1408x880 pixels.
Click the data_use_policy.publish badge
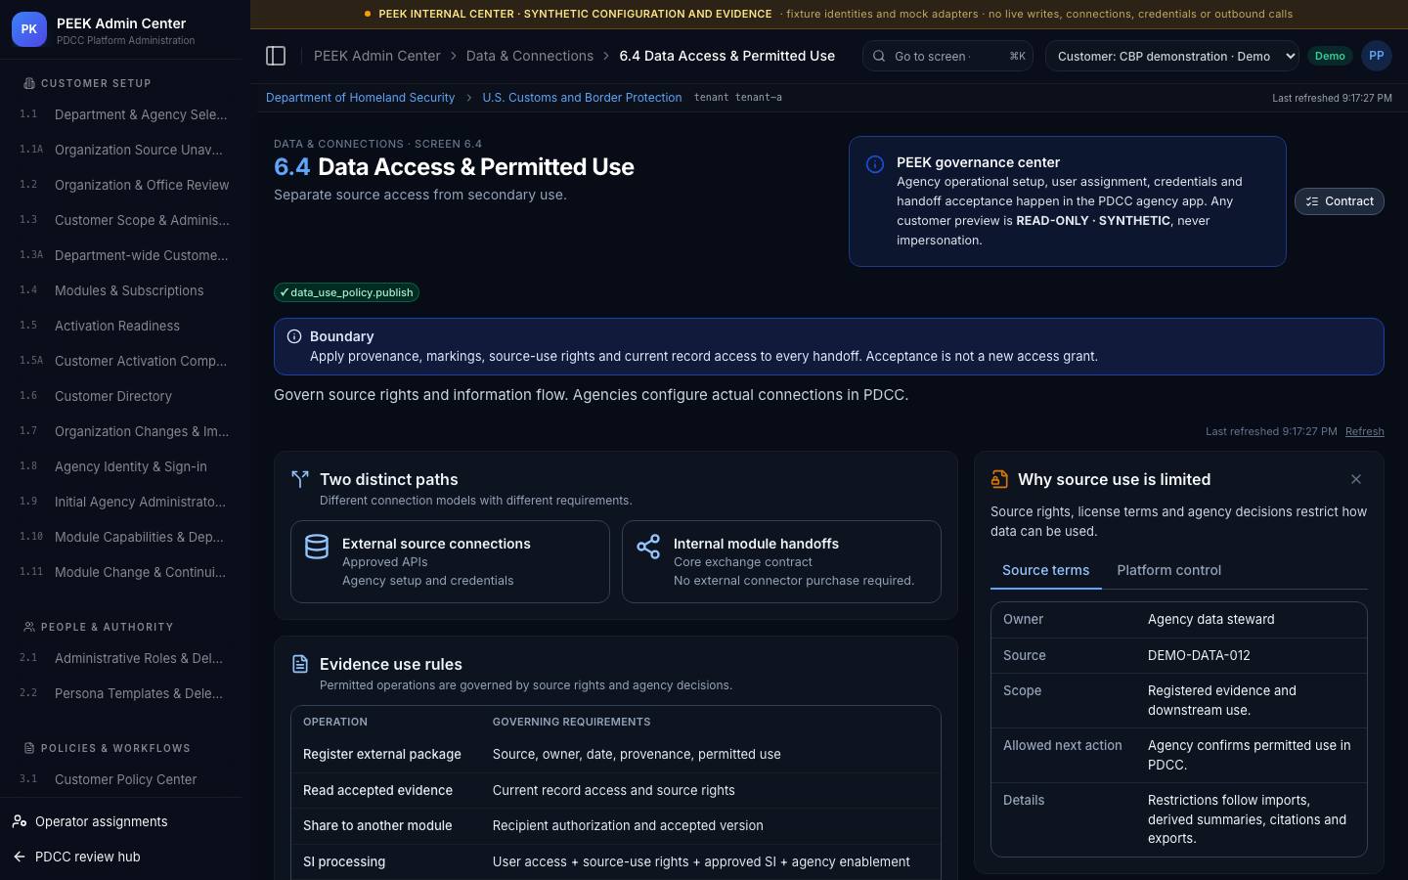[346, 292]
